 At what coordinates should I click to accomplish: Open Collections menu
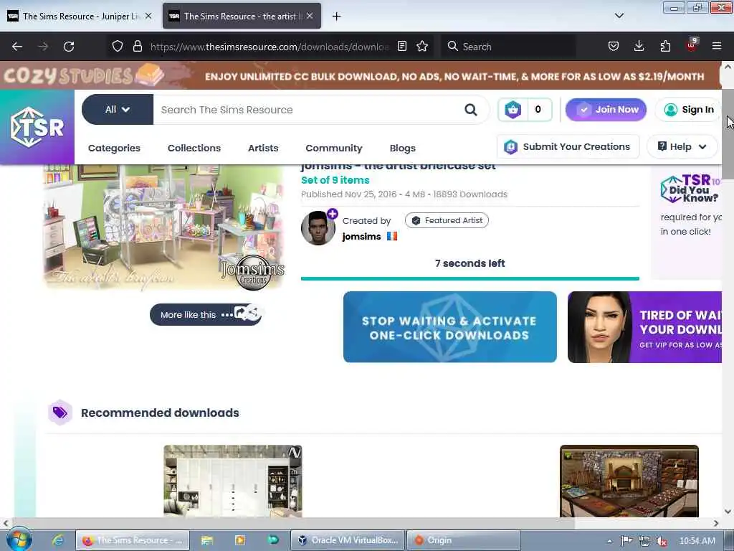pyautogui.click(x=194, y=148)
